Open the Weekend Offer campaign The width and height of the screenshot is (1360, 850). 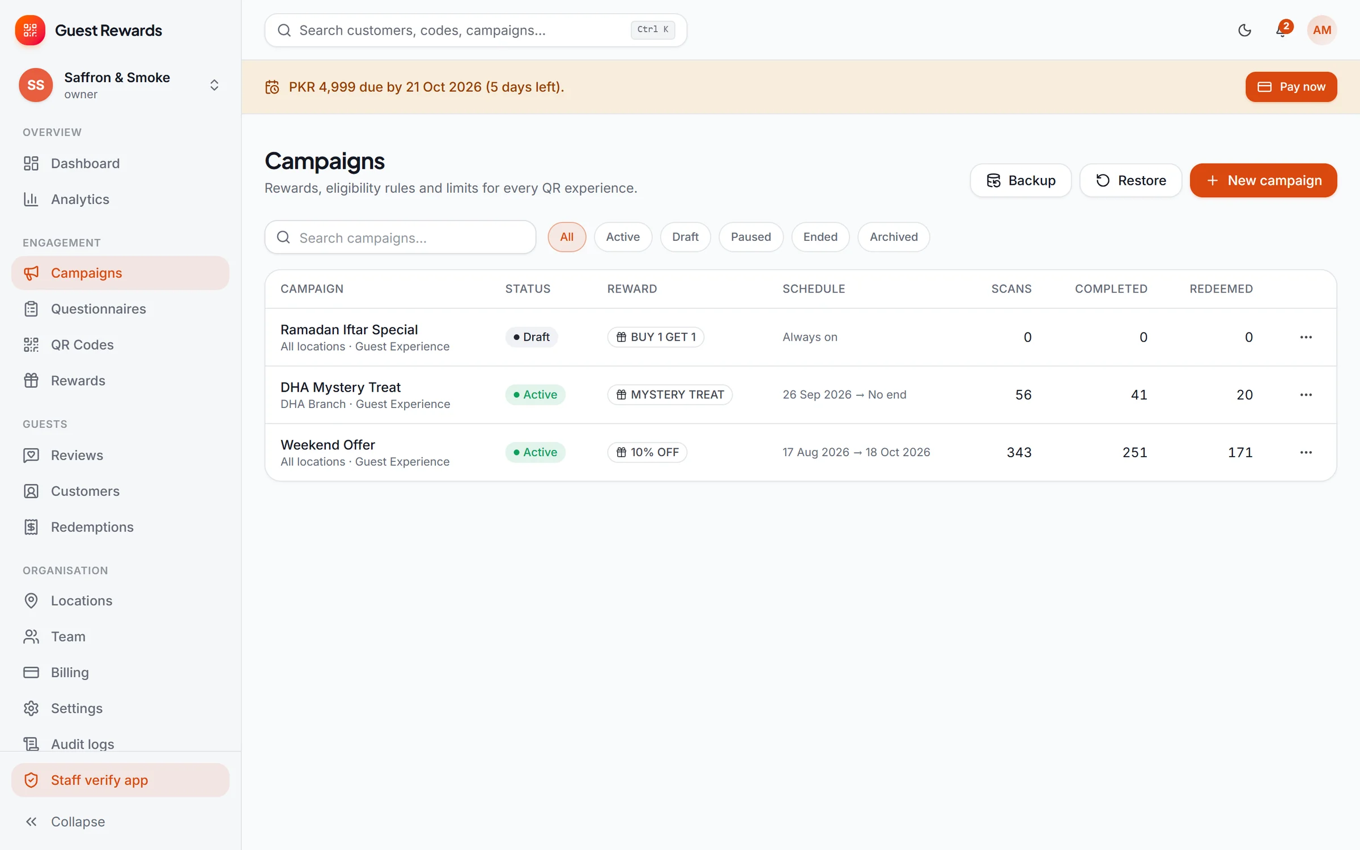click(x=328, y=445)
